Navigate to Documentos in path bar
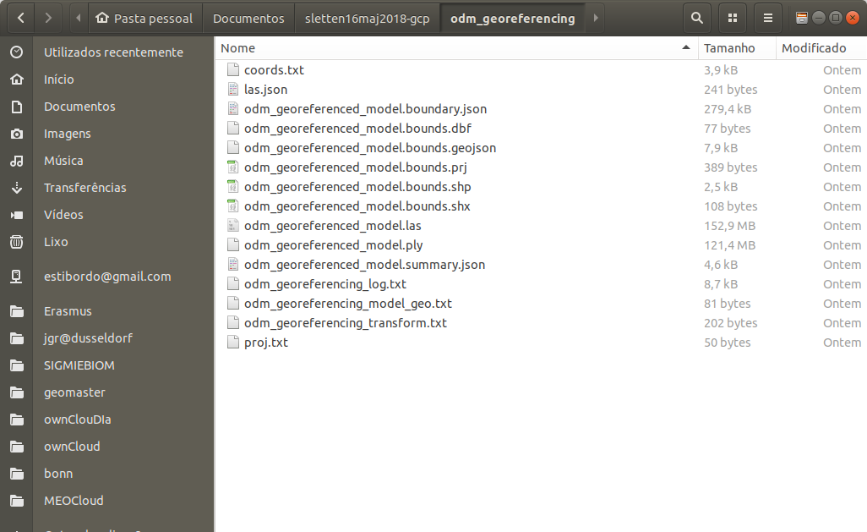 tap(248, 18)
